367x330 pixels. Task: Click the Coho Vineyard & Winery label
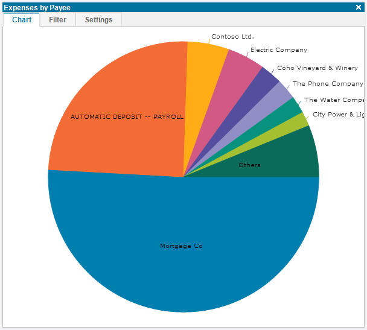tap(318, 68)
